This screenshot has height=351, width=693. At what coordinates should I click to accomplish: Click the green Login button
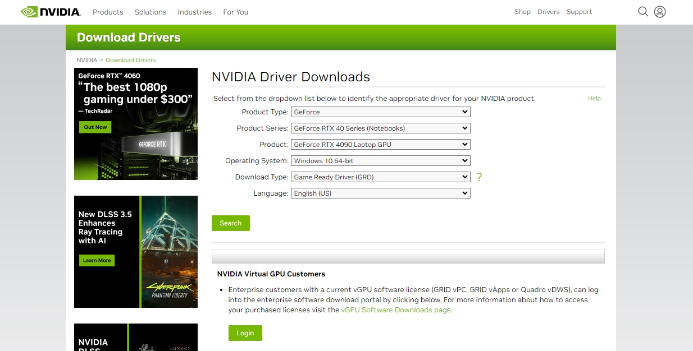click(245, 333)
